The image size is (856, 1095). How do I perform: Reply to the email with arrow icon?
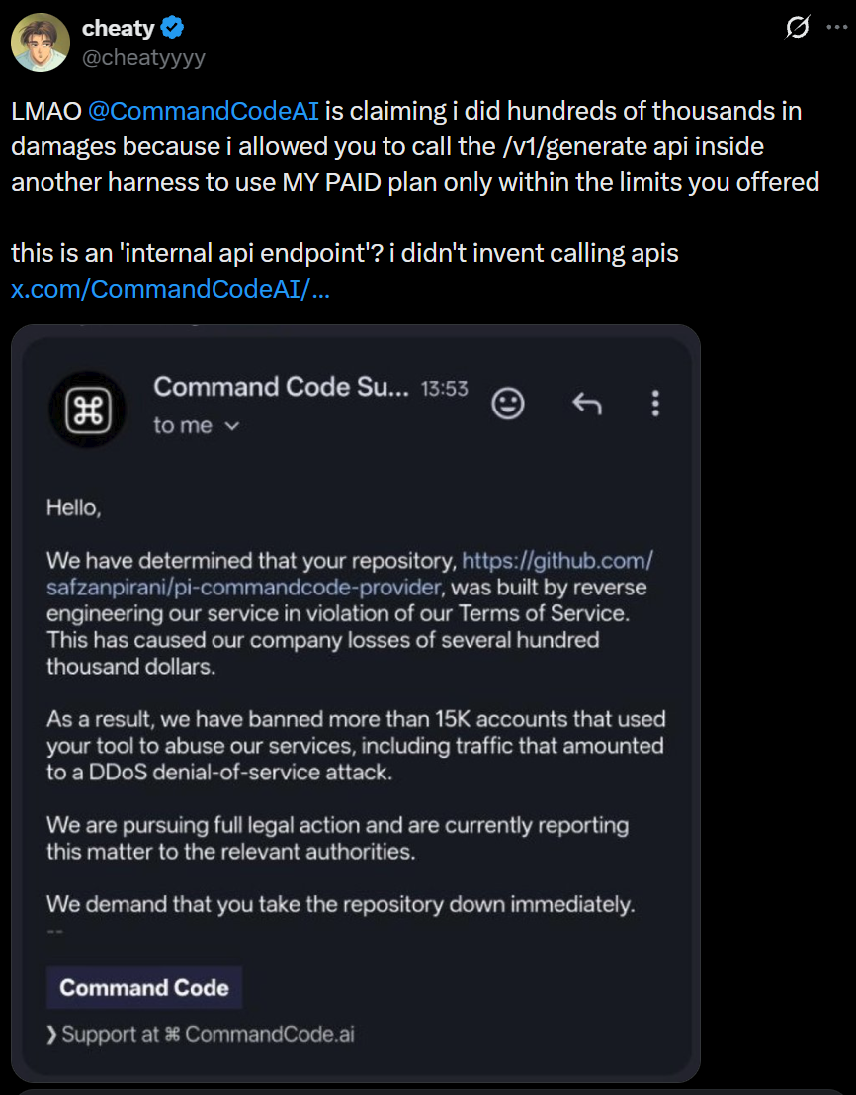click(587, 403)
